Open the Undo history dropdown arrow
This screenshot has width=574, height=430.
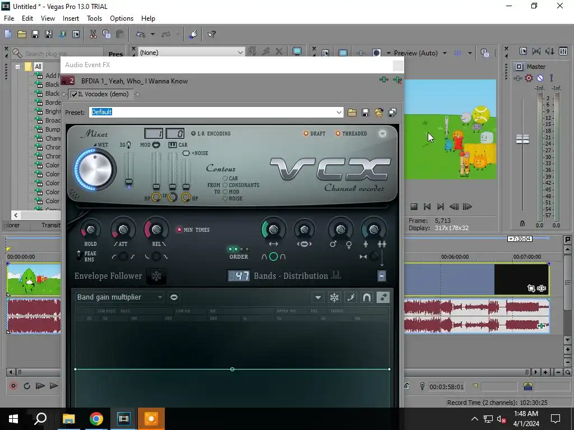[152, 34]
